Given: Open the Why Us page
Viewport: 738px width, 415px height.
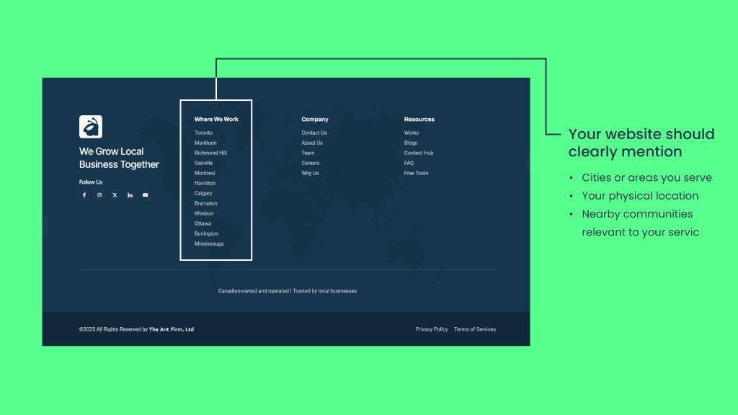Looking at the screenshot, I should (310, 173).
